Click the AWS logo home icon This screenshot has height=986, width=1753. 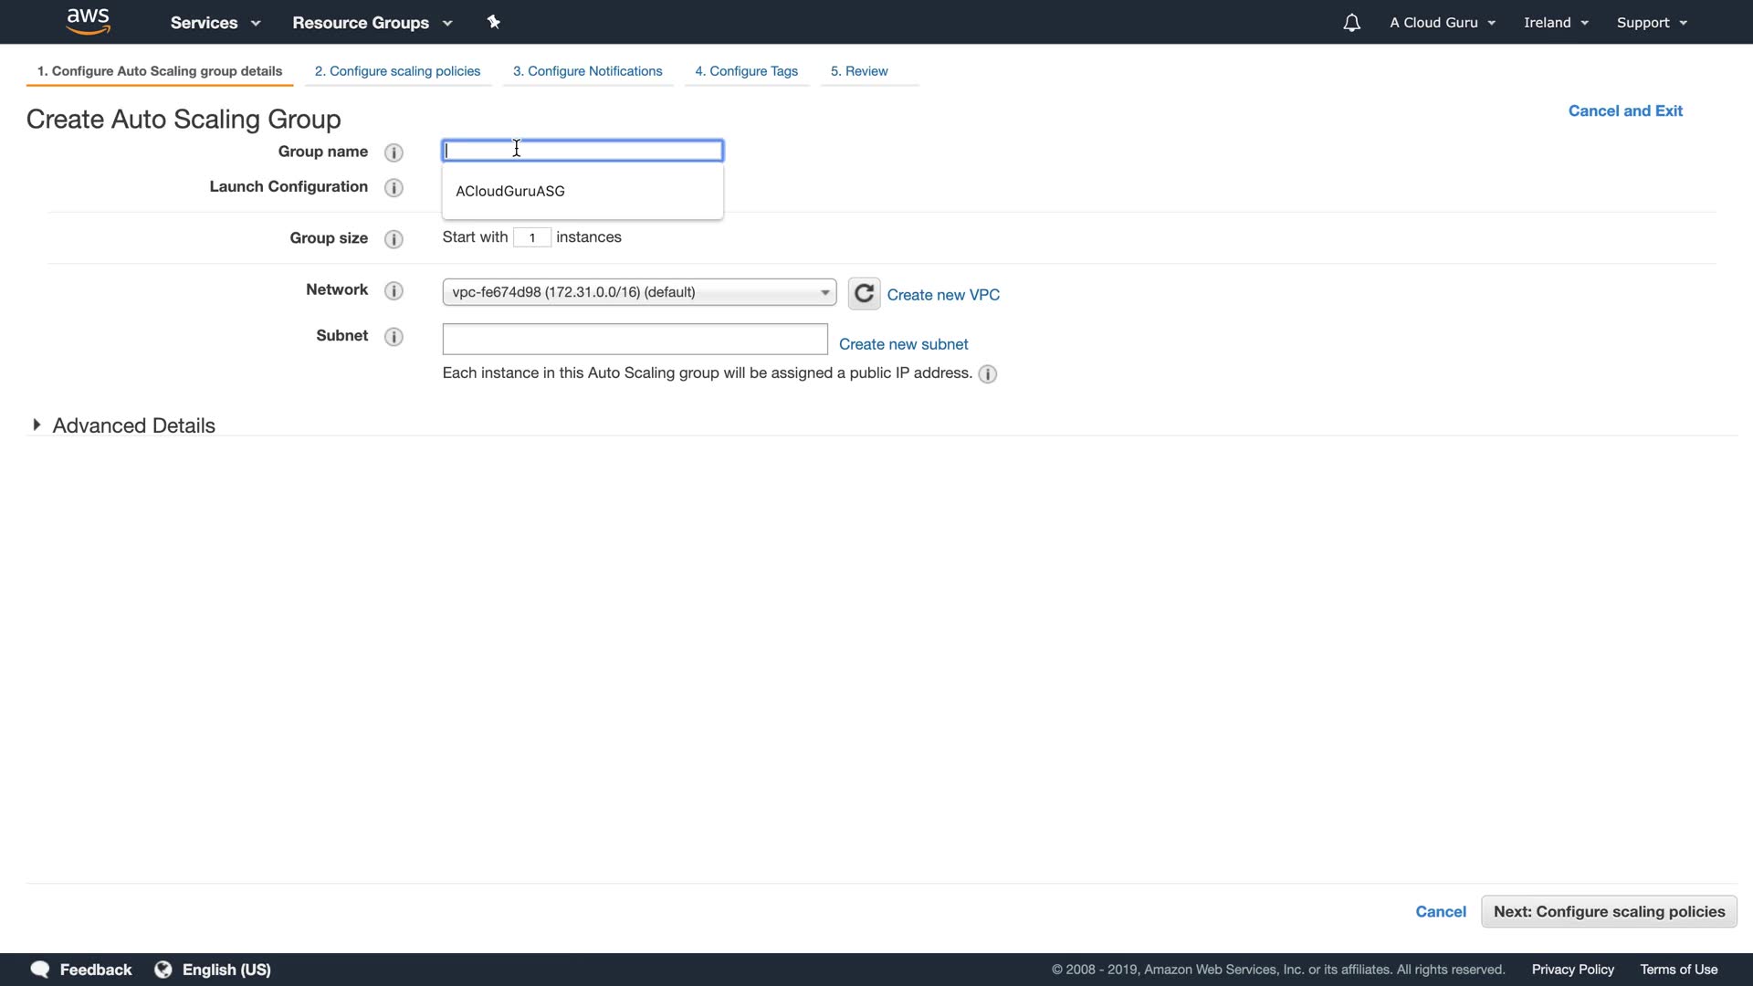[x=89, y=22]
